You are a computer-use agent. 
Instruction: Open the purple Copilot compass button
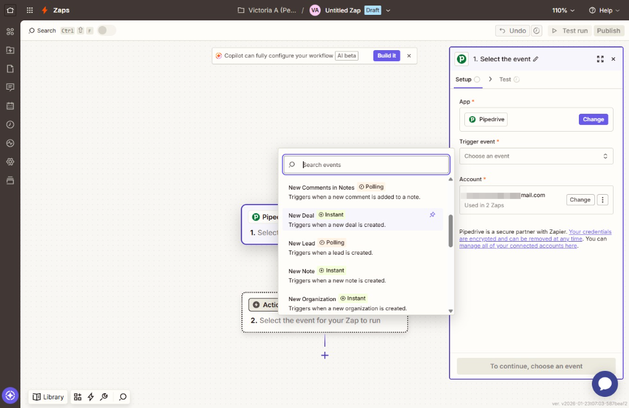pos(11,396)
